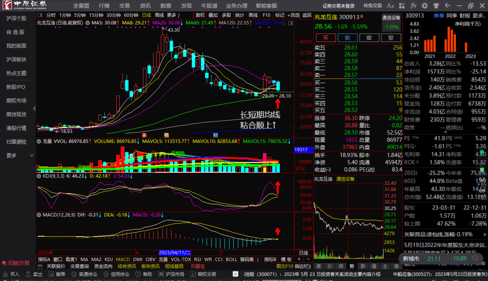This screenshot has height=281, width=488.
Task: Toggle the MACD panel circle button
Action: tap(39, 215)
